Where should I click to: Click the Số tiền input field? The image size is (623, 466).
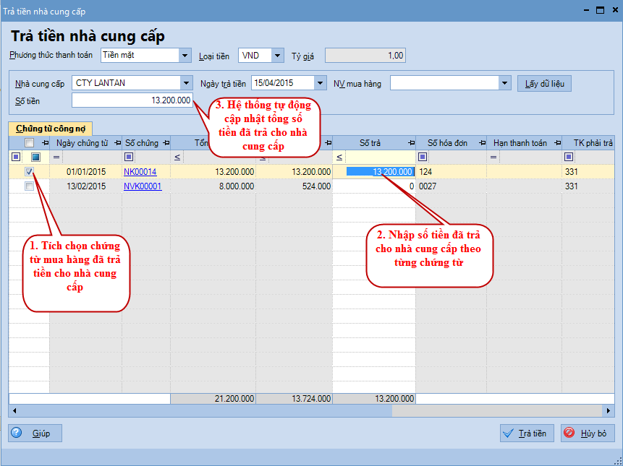[132, 101]
